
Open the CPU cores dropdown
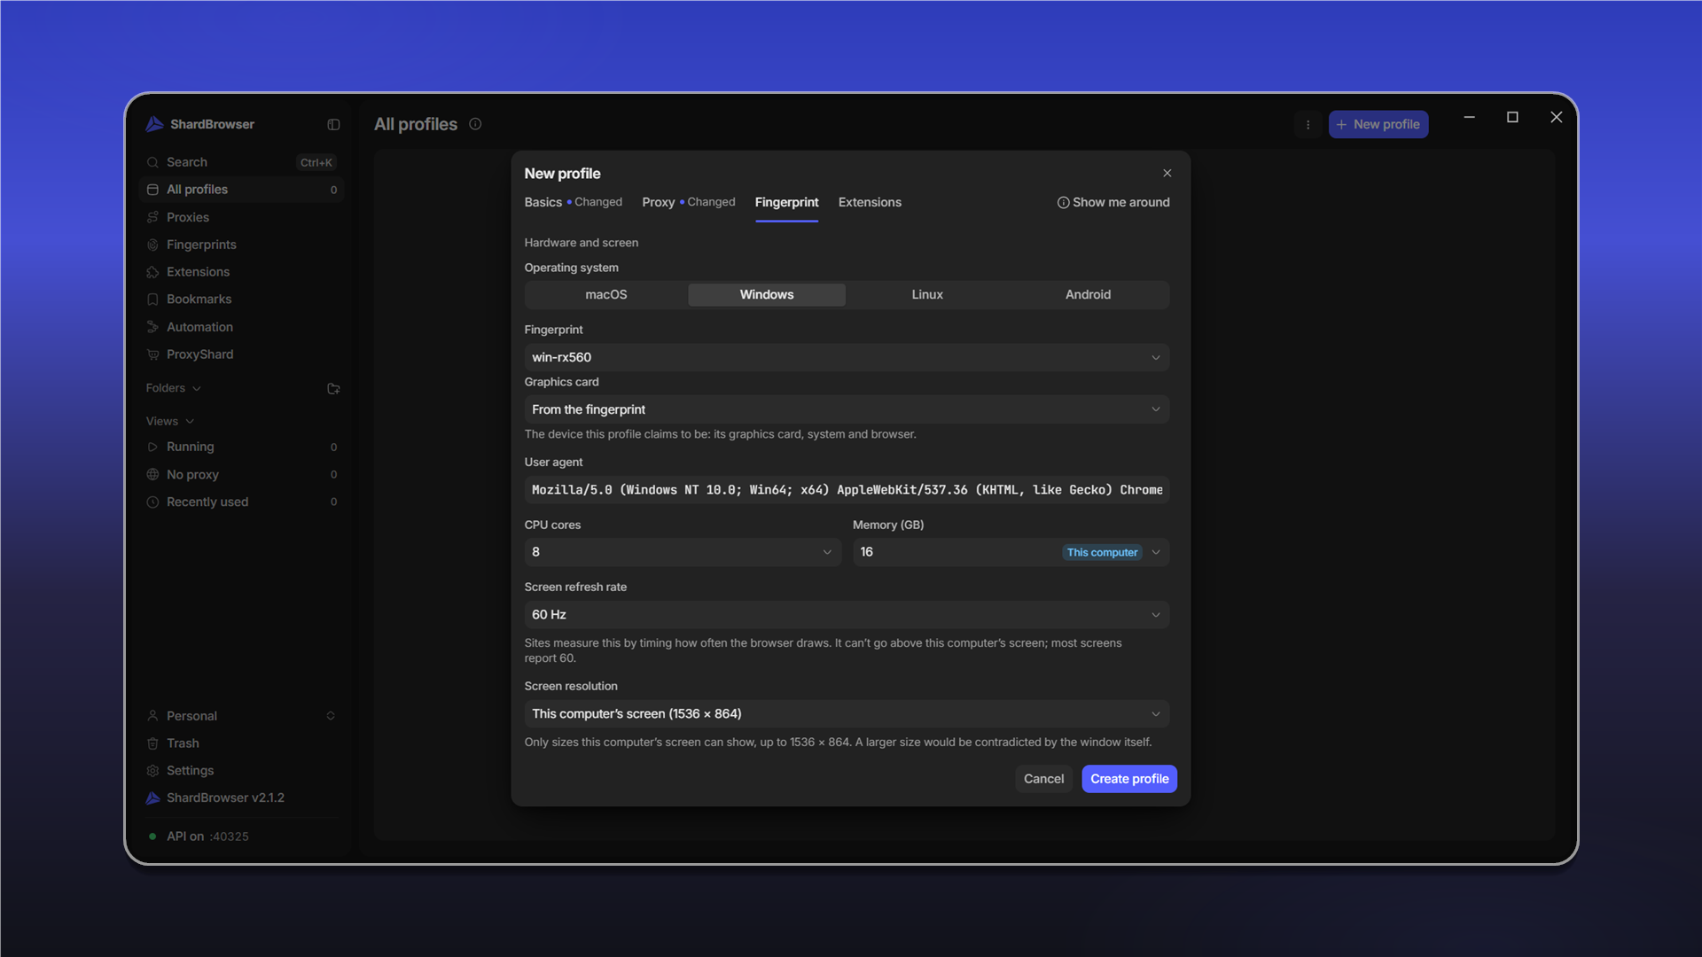click(x=683, y=552)
